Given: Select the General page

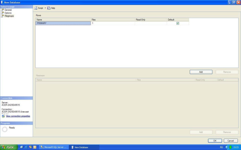Looking at the screenshot, I should (8, 10).
